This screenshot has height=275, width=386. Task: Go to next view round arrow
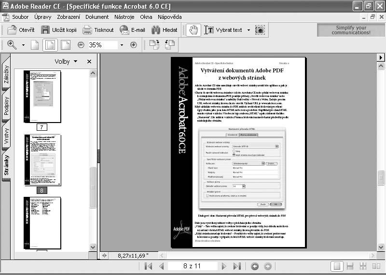[268, 266]
